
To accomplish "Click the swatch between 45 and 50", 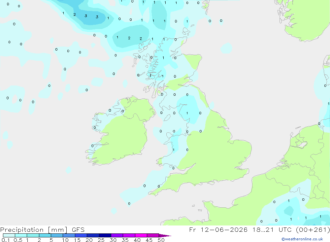I will tap(153, 235).
